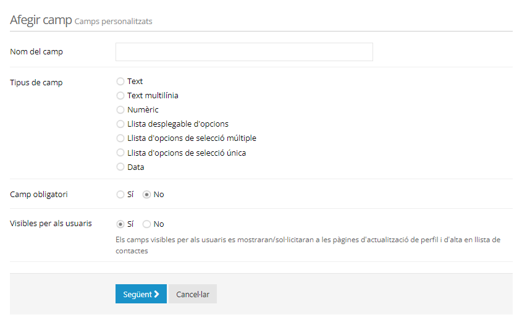This screenshot has width=522, height=325.
Task: Click the Següent button
Action: pyautogui.click(x=141, y=294)
